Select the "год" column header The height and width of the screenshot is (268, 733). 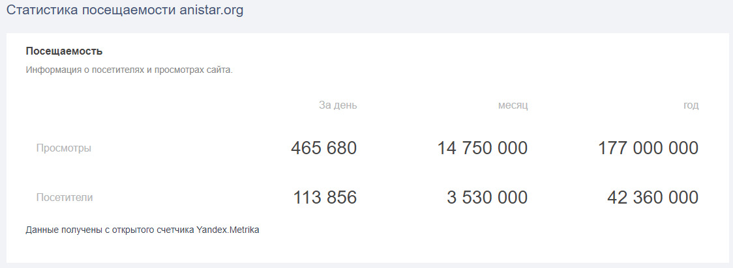[691, 105]
